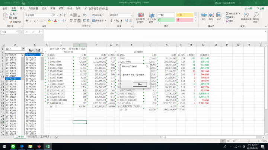Decrease font size with small A
This screenshot has height=150, width=268.
[x=65, y=15]
